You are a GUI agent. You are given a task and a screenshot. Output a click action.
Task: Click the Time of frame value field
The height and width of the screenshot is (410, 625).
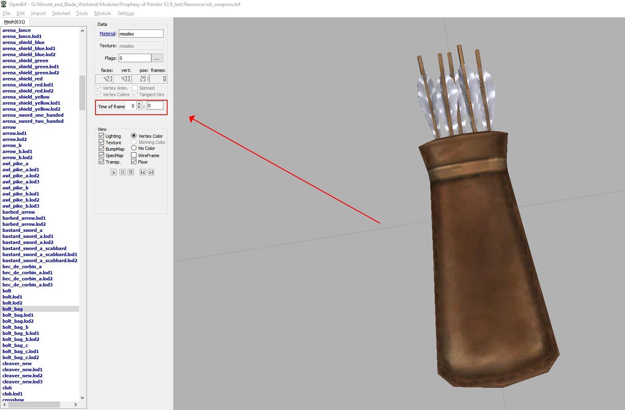[x=155, y=105]
